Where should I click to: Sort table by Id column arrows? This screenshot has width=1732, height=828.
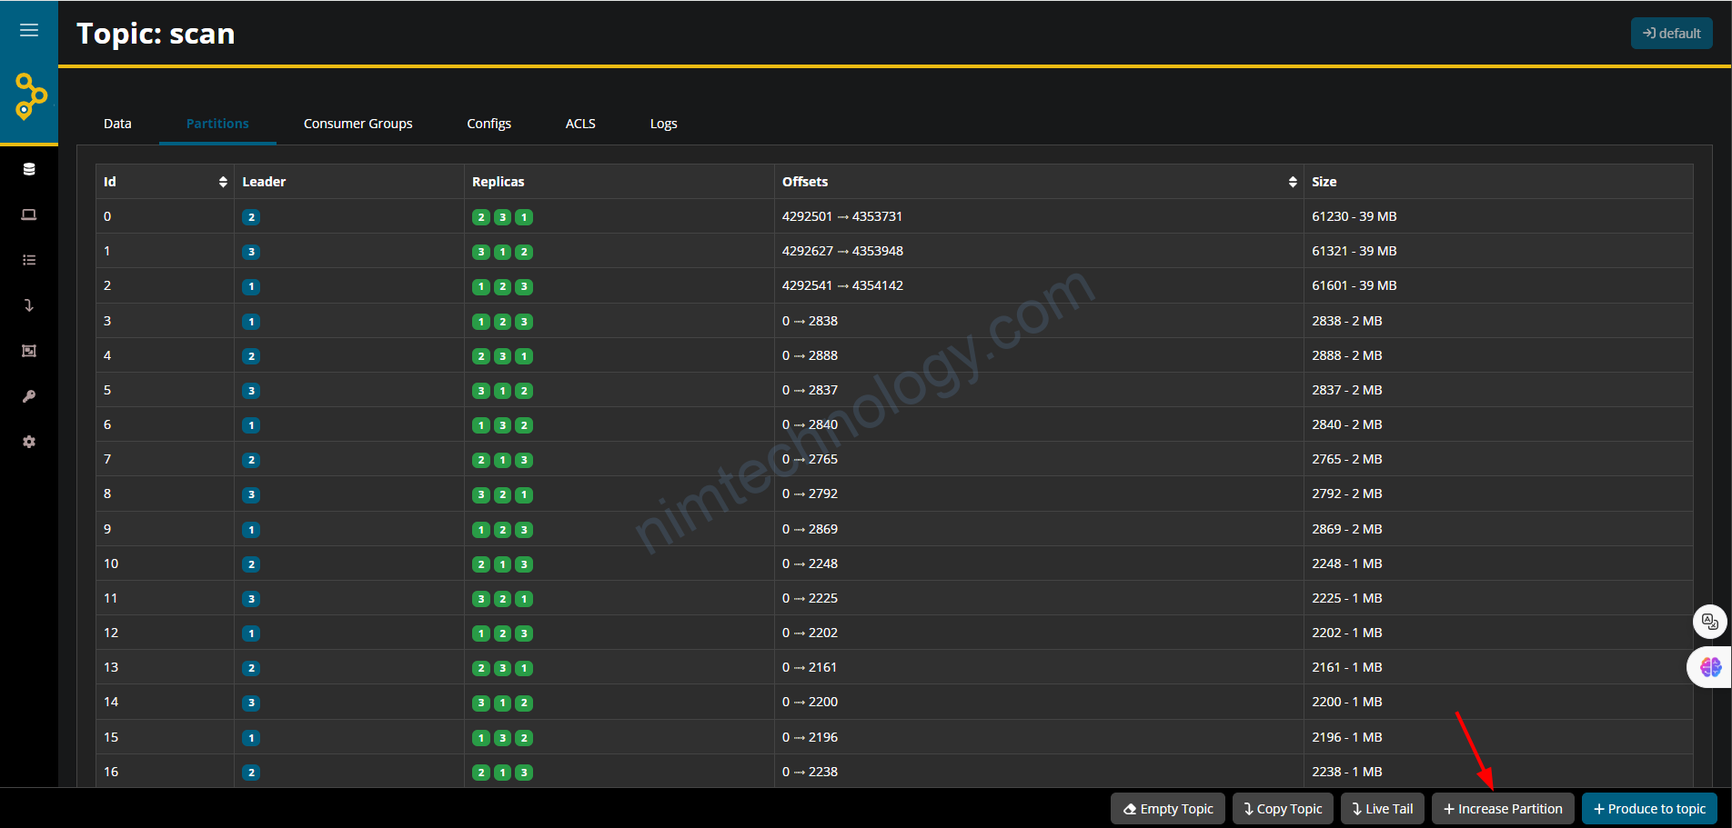tap(223, 182)
